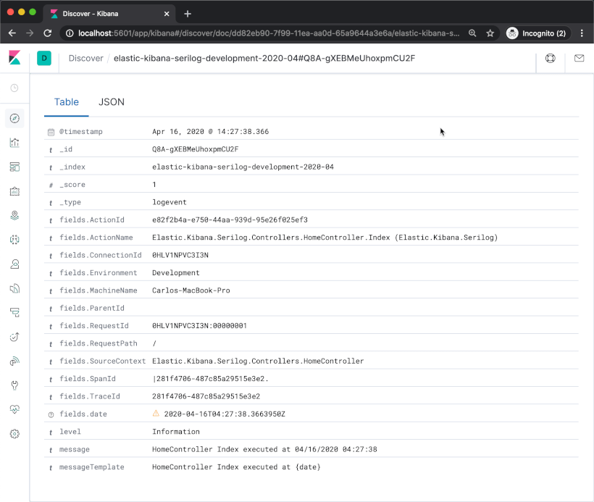Click the Incognito (2) profile button
Image resolution: width=594 pixels, height=502 pixels.
coord(537,33)
